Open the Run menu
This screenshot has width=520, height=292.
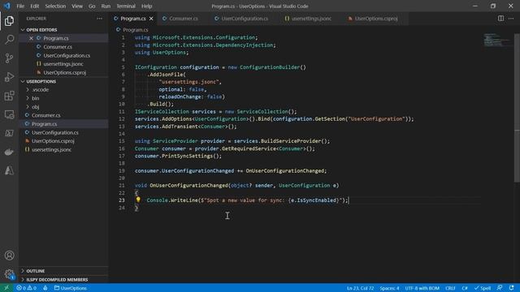point(106,6)
